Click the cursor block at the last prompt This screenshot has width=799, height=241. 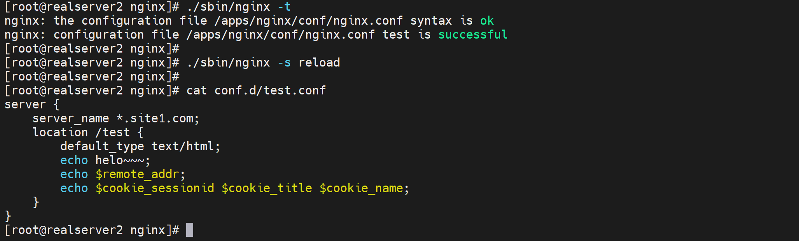[189, 230]
